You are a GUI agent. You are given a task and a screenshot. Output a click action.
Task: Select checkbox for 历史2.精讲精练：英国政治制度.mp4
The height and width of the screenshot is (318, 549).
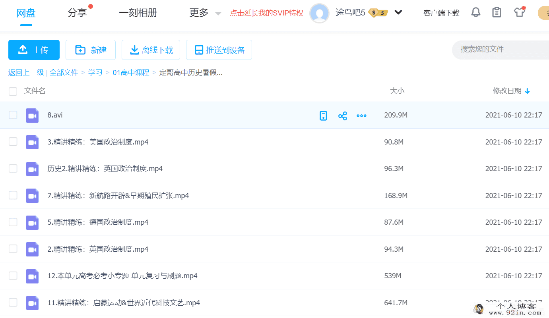[x=13, y=168]
